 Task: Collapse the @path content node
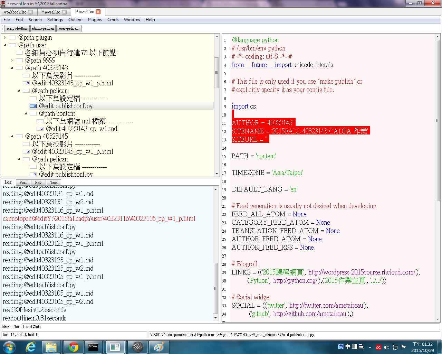(x=26, y=113)
